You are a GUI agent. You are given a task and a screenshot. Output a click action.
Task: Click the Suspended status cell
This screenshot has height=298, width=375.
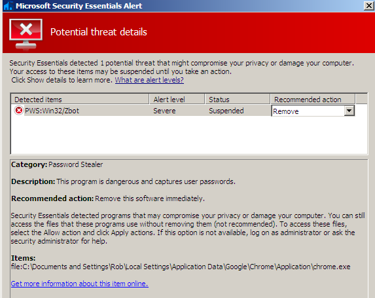[226, 111]
